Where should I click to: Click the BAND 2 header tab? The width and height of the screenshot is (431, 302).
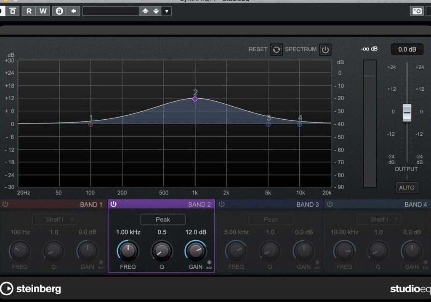click(161, 205)
